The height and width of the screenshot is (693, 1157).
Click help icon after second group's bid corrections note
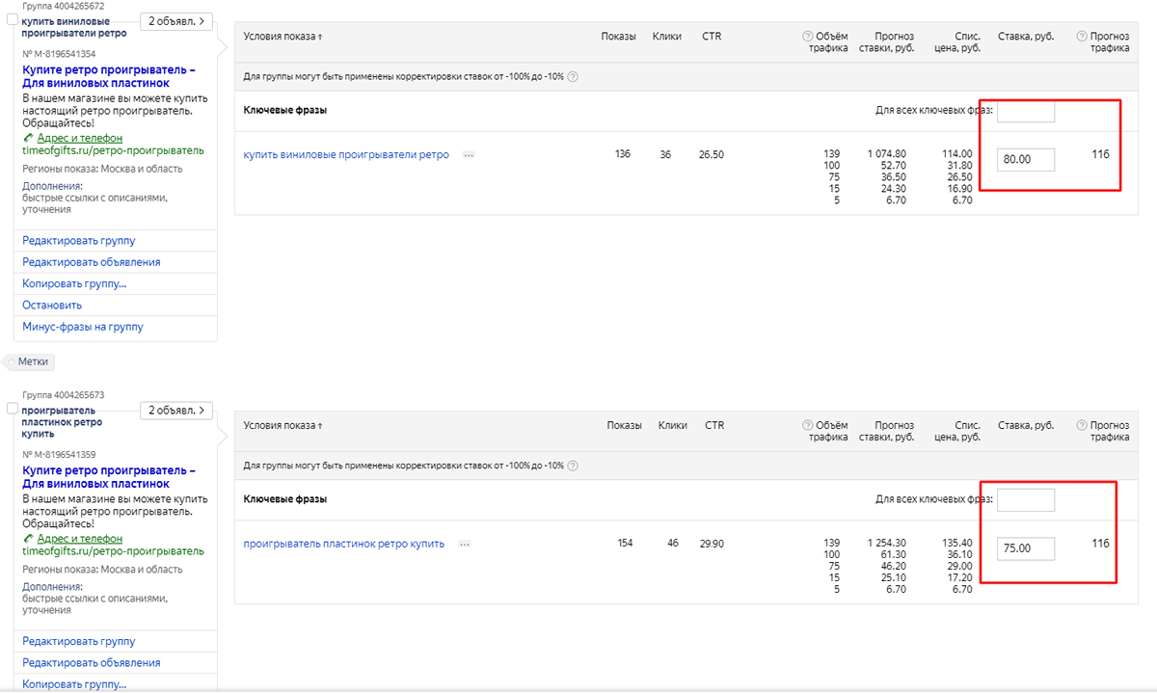point(573,466)
